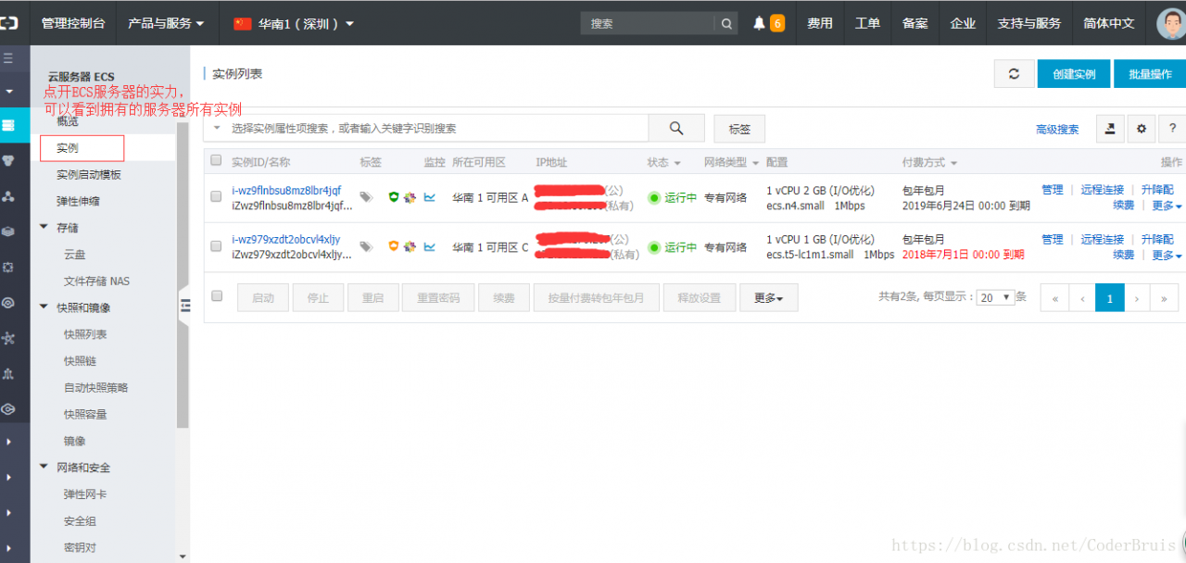Open the 备案 menu
The width and height of the screenshot is (1186, 563).
tap(915, 23)
